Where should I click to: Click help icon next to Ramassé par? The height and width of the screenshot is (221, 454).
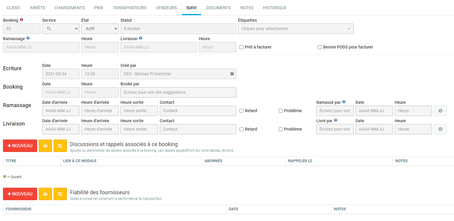click(x=344, y=102)
